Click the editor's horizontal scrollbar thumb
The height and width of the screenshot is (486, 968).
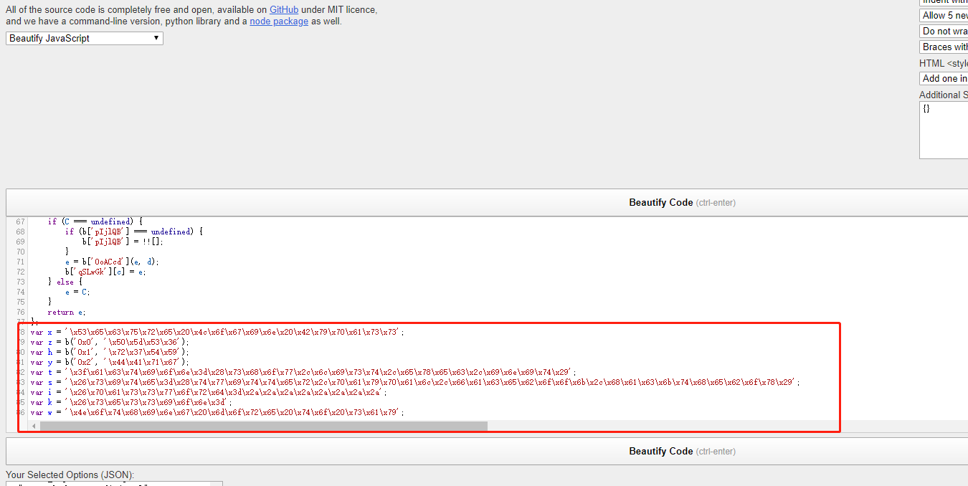263,426
